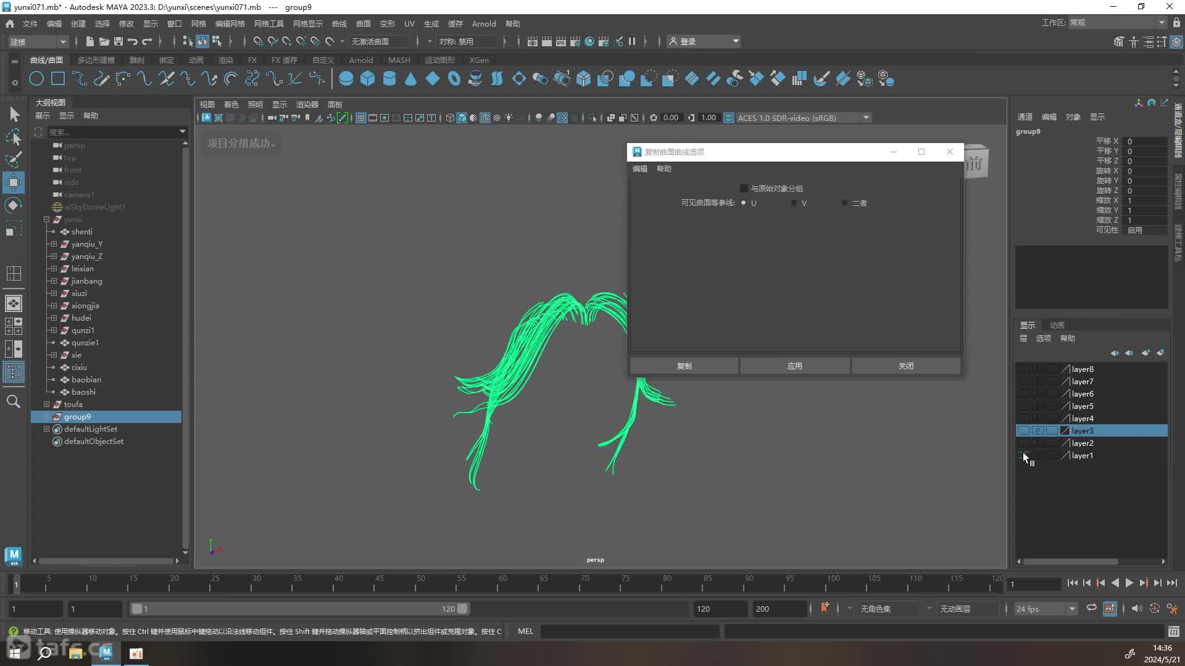Screen dimensions: 1185x666
Task: Open the 曲线 menu
Action: coord(339,23)
